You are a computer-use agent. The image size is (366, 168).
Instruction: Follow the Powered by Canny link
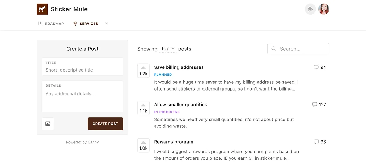82,142
